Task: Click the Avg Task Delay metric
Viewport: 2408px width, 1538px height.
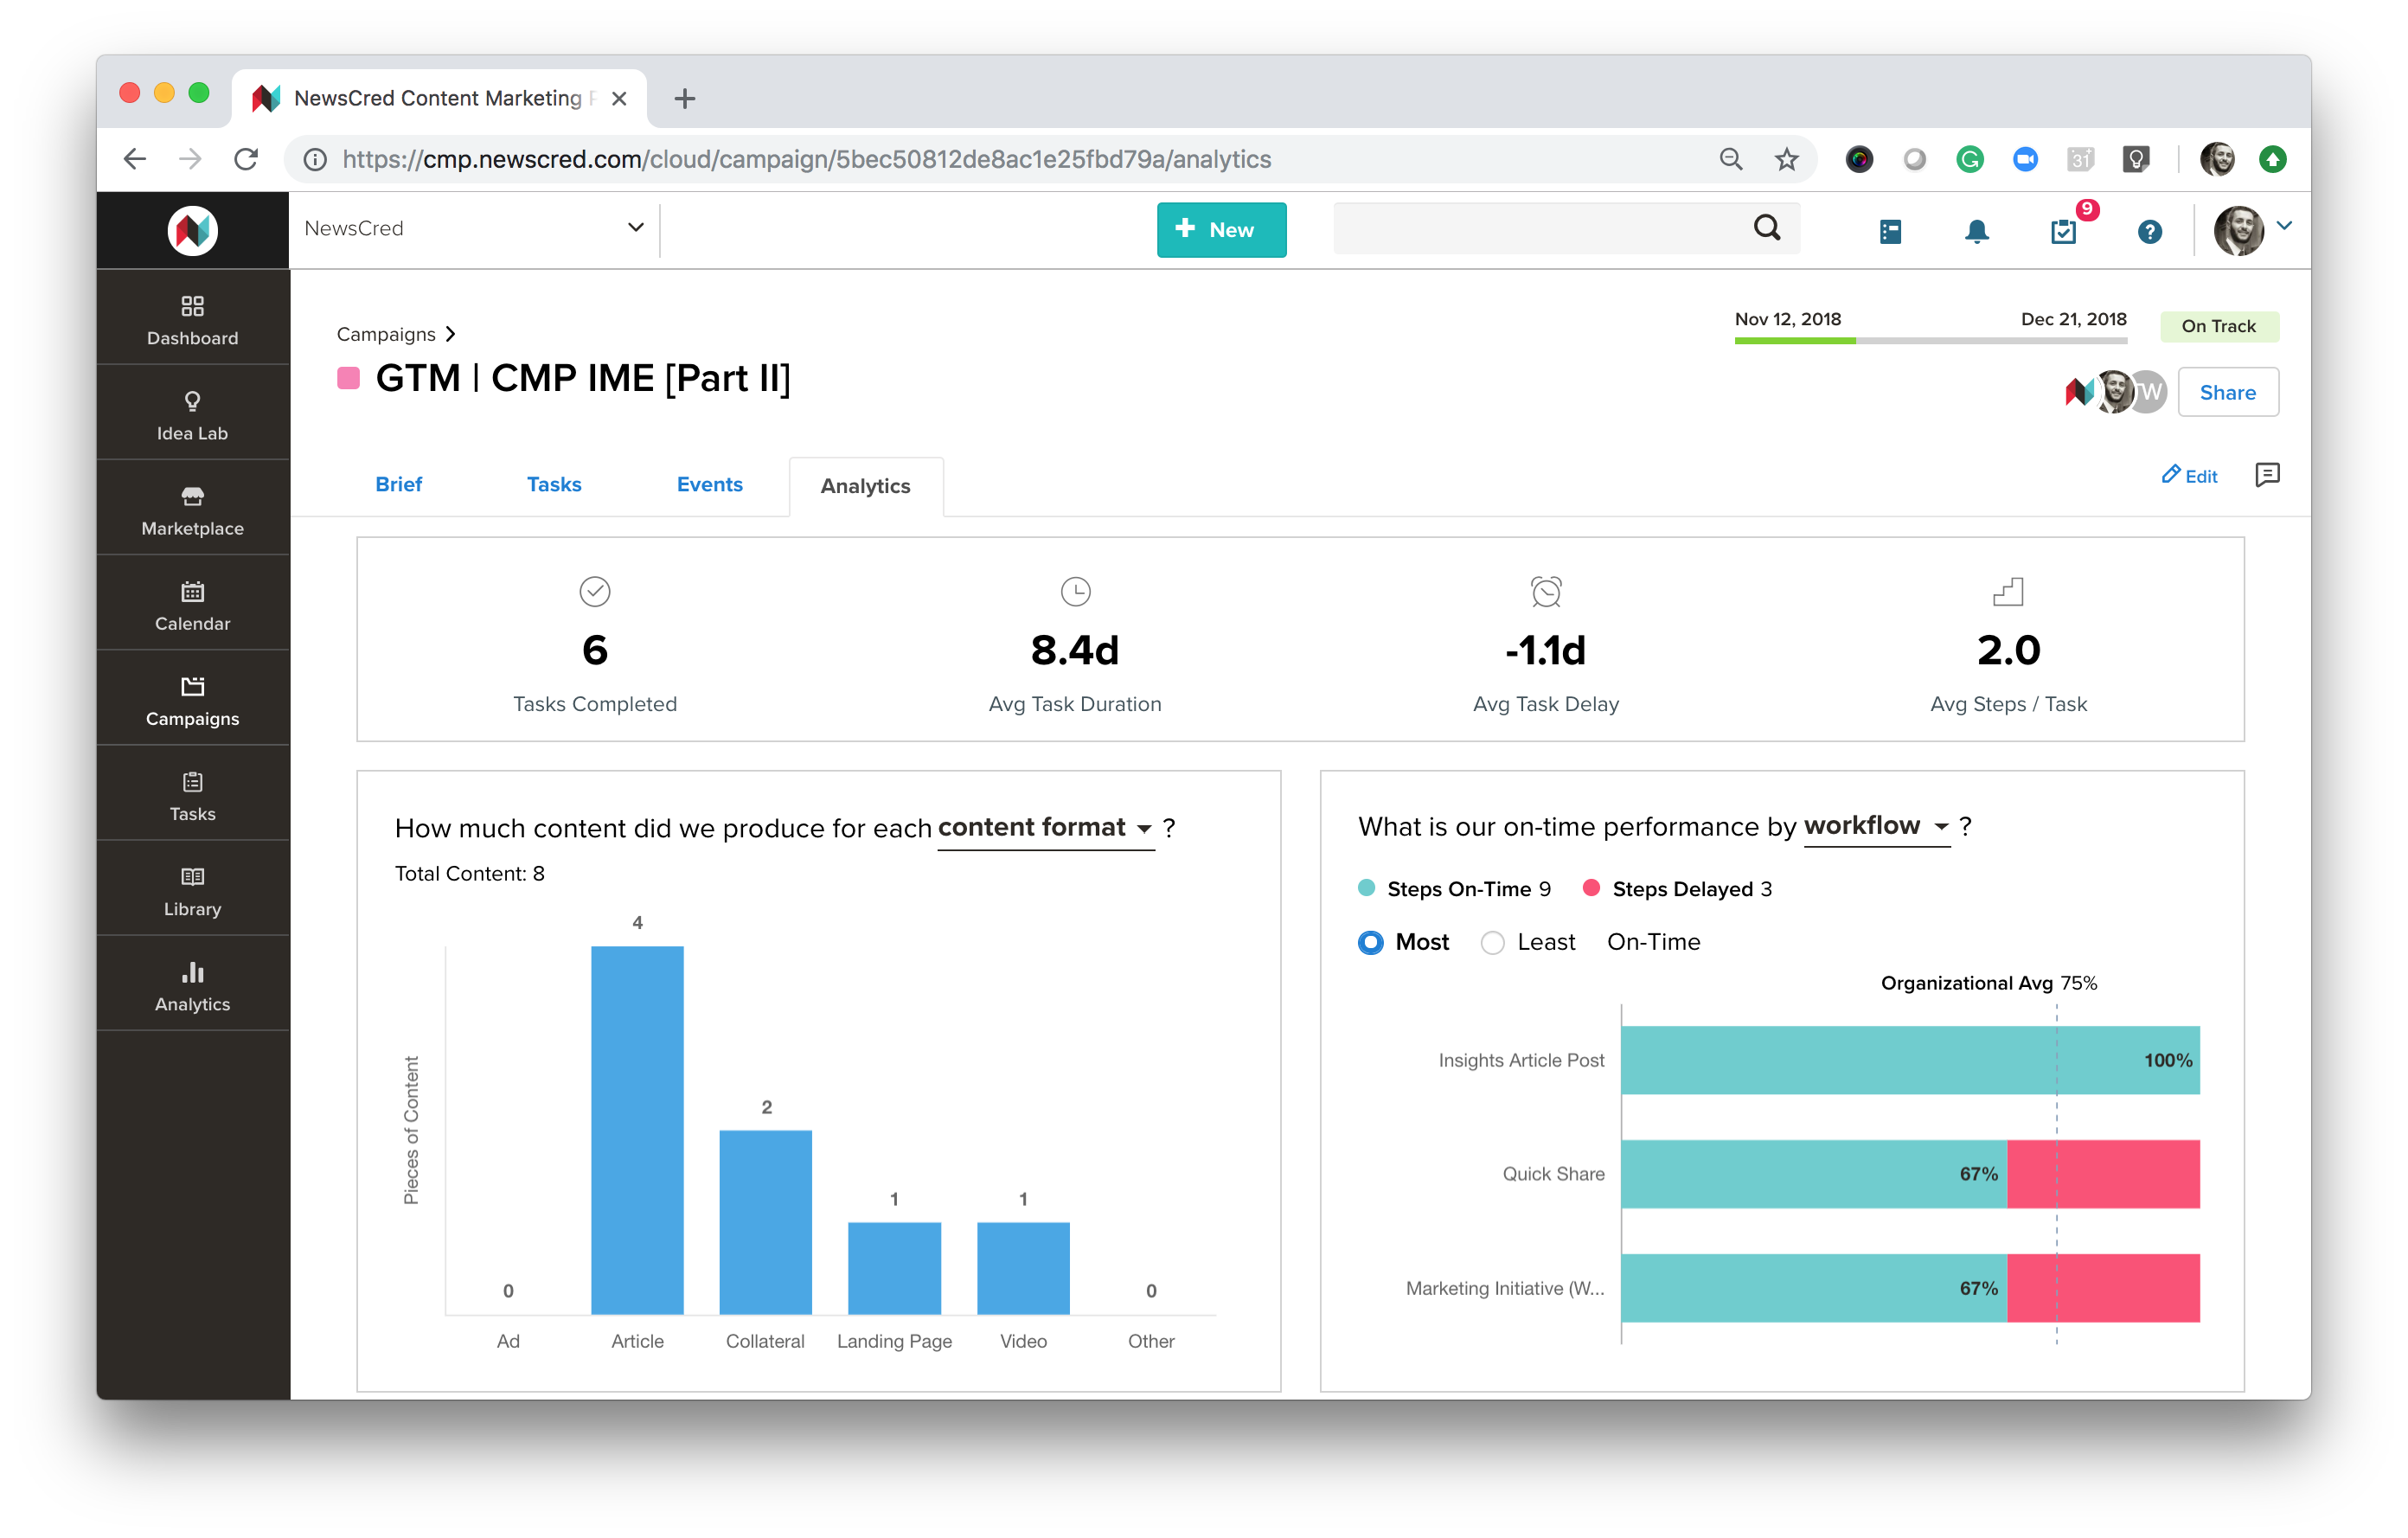Action: point(1546,646)
